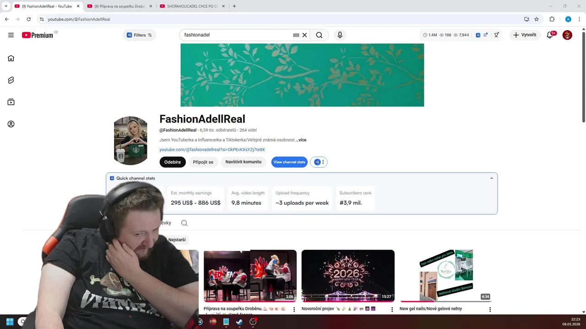The width and height of the screenshot is (586, 329).
Task: Collapse the Quick channel stats panel
Action: pos(492,178)
